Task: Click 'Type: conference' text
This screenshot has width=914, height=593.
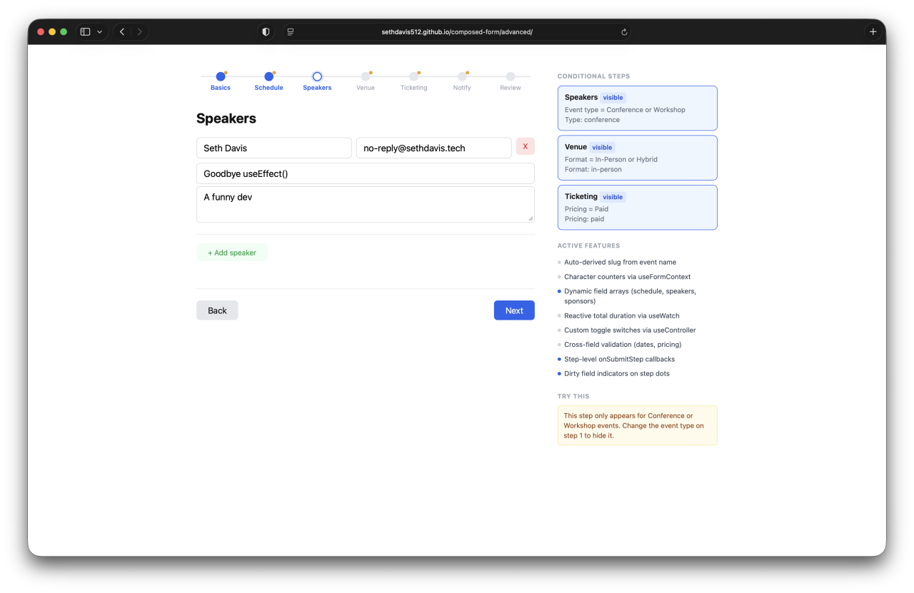Action: [592, 120]
